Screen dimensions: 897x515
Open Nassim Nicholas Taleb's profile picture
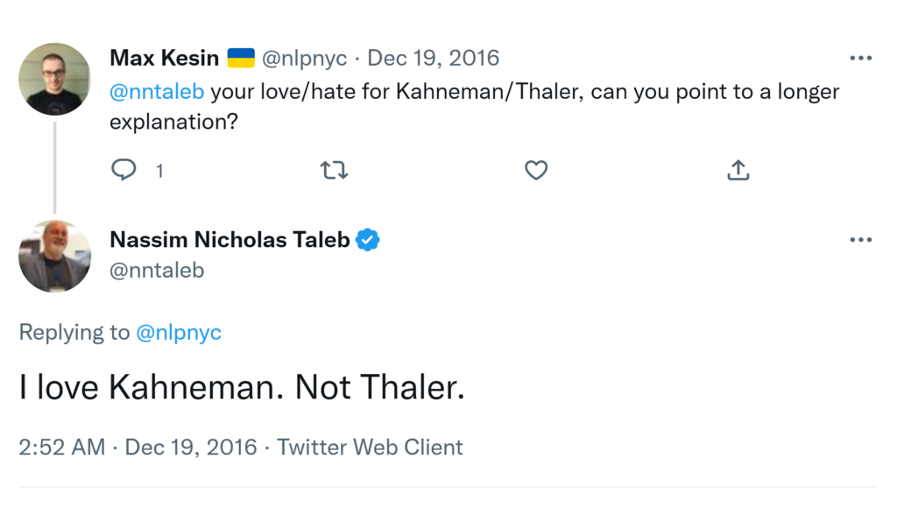point(54,256)
